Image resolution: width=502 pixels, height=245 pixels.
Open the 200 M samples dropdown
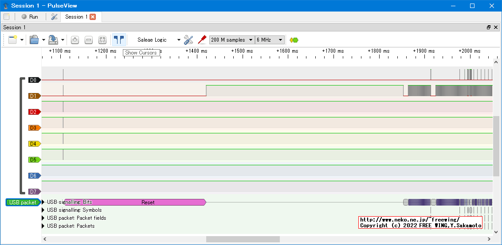click(x=231, y=40)
